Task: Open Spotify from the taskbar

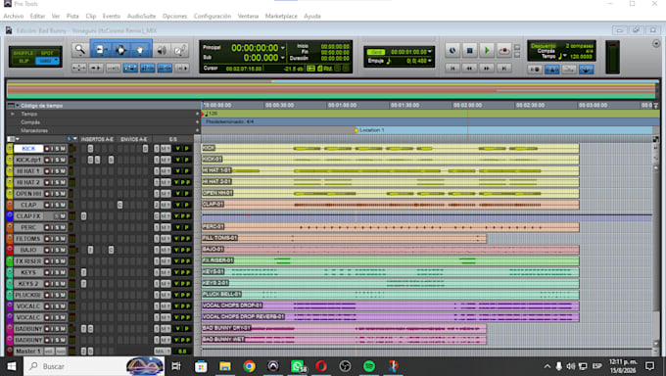Action: 368,366
